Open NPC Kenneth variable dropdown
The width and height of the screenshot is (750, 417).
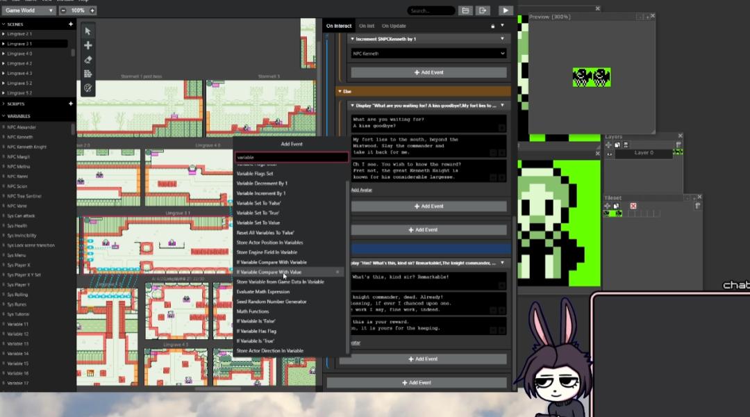click(x=428, y=54)
